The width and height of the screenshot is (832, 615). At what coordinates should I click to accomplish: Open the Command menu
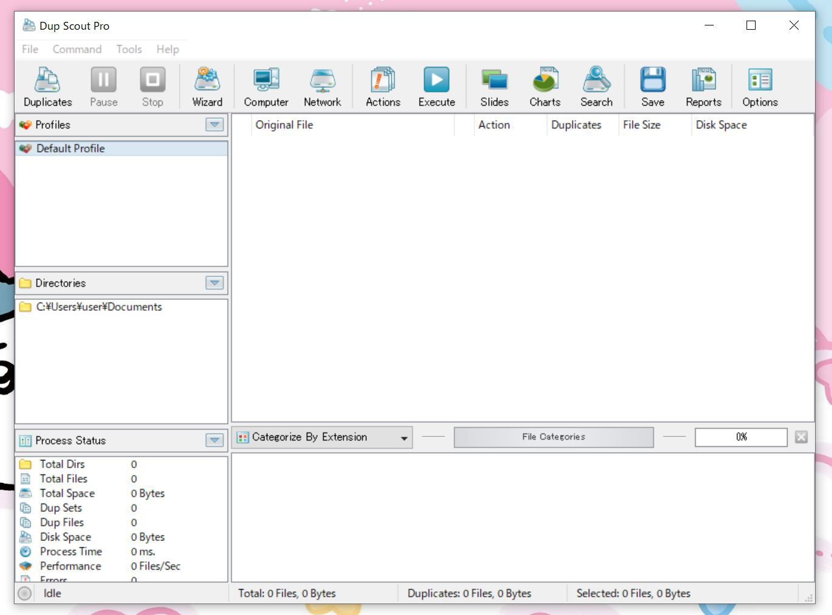pyautogui.click(x=77, y=49)
